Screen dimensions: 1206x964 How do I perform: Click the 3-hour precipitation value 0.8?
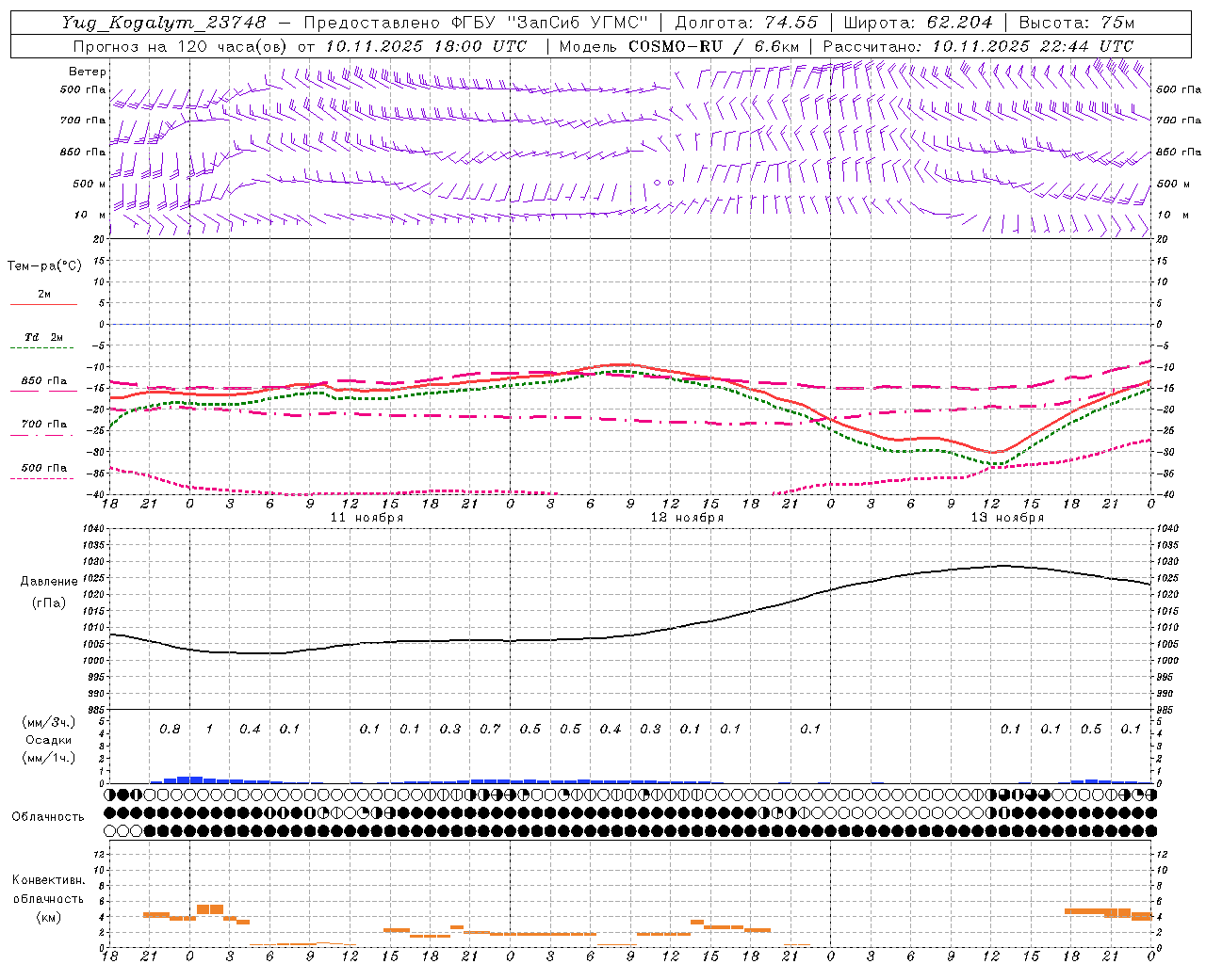pyautogui.click(x=170, y=729)
